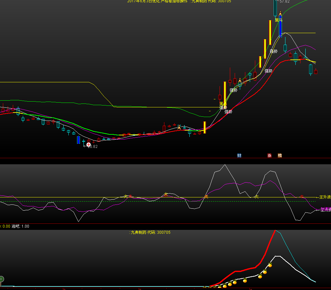Click the blue 财 badge icon
Viewport: 331px width, 290px height.
239,156
